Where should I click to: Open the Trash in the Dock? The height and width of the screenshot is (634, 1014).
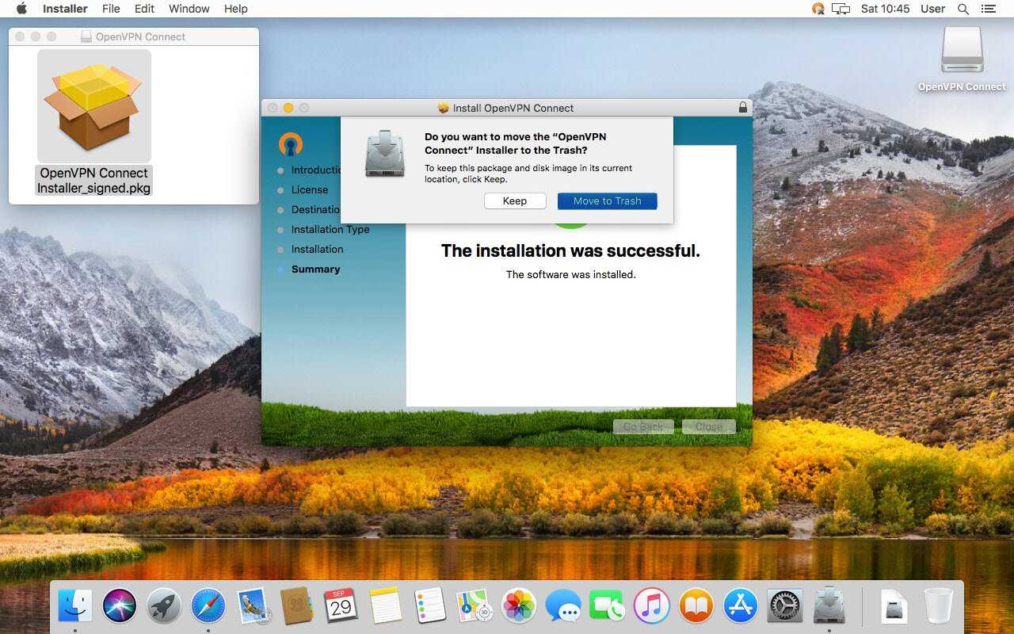click(x=938, y=606)
